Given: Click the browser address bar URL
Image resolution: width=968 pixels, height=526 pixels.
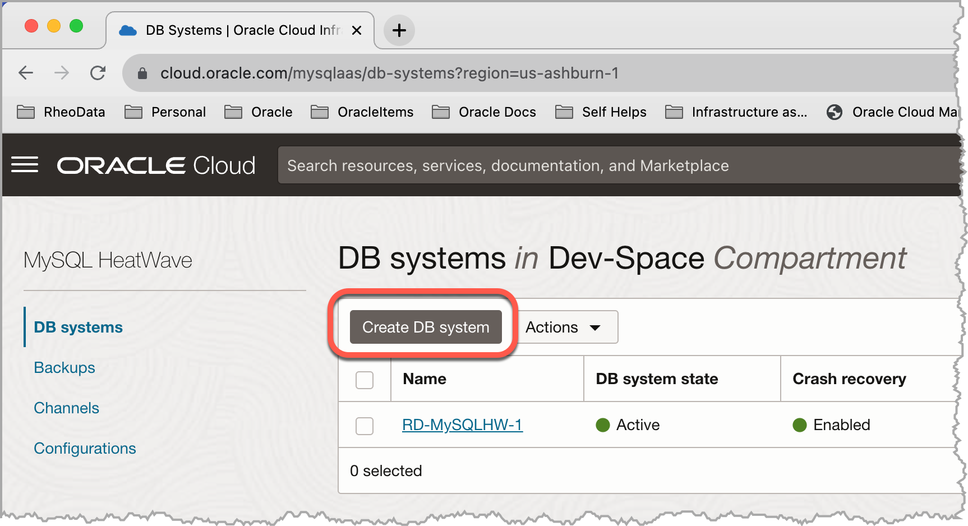Looking at the screenshot, I should tap(389, 73).
